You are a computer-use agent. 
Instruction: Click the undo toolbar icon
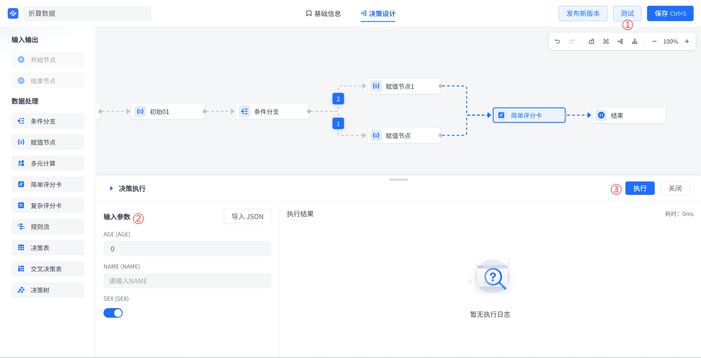point(558,41)
